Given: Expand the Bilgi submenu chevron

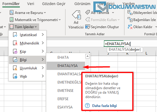Looking at the screenshot, I should pyautogui.click(x=43, y=60).
